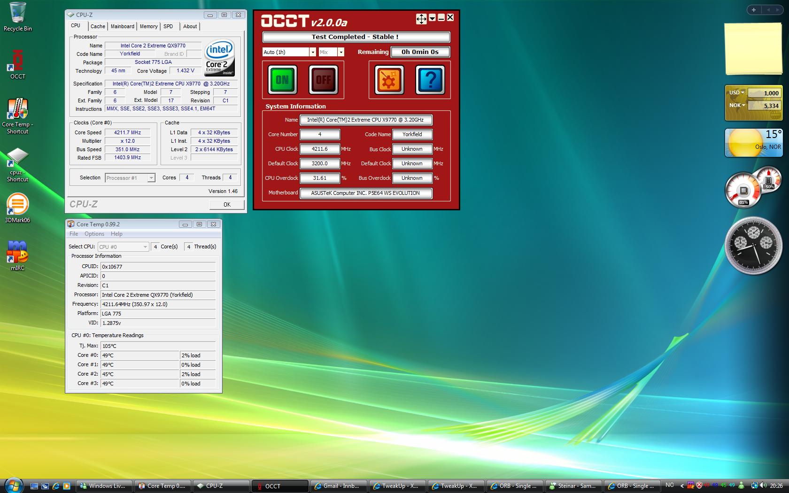Click the Steinar - Sam... taskbar button
This screenshot has height=493, width=789.
(573, 486)
